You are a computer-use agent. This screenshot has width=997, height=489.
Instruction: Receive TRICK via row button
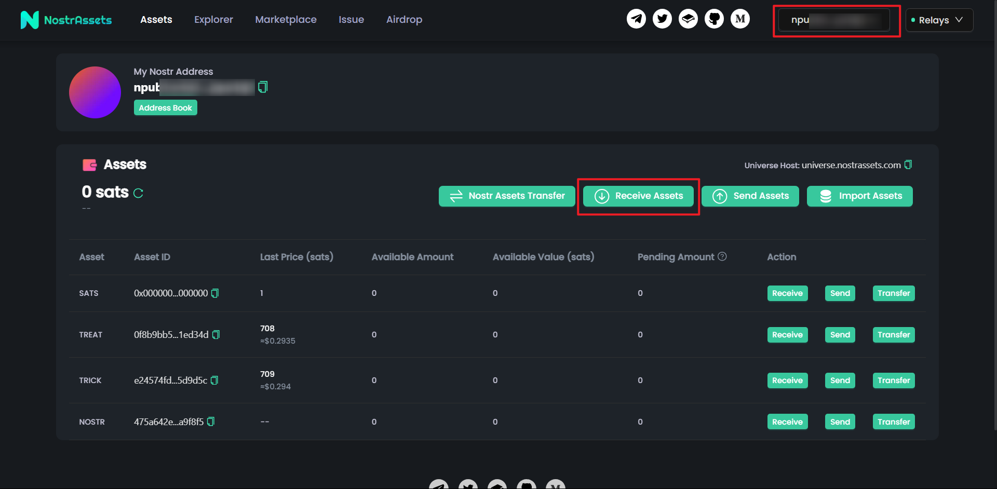787,381
